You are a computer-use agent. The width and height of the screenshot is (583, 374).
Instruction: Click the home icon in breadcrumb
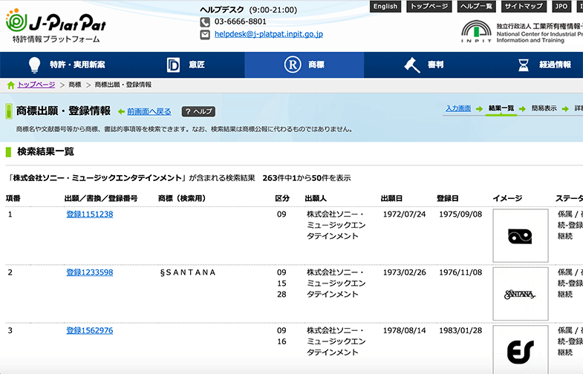(11, 85)
